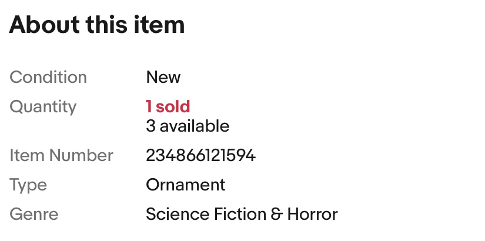Click the "Science Fiction & Horror" genre value

[242, 214]
